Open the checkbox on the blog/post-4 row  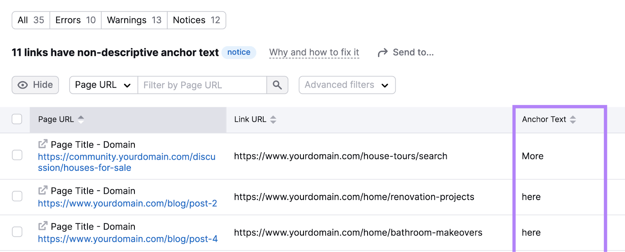coord(17,232)
